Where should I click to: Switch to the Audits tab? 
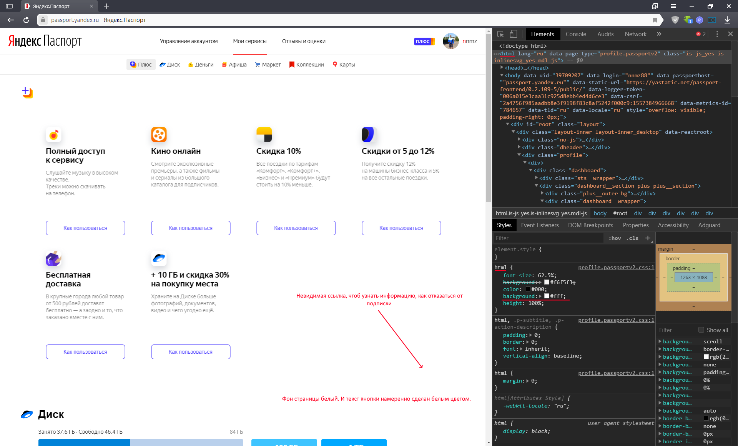605,34
